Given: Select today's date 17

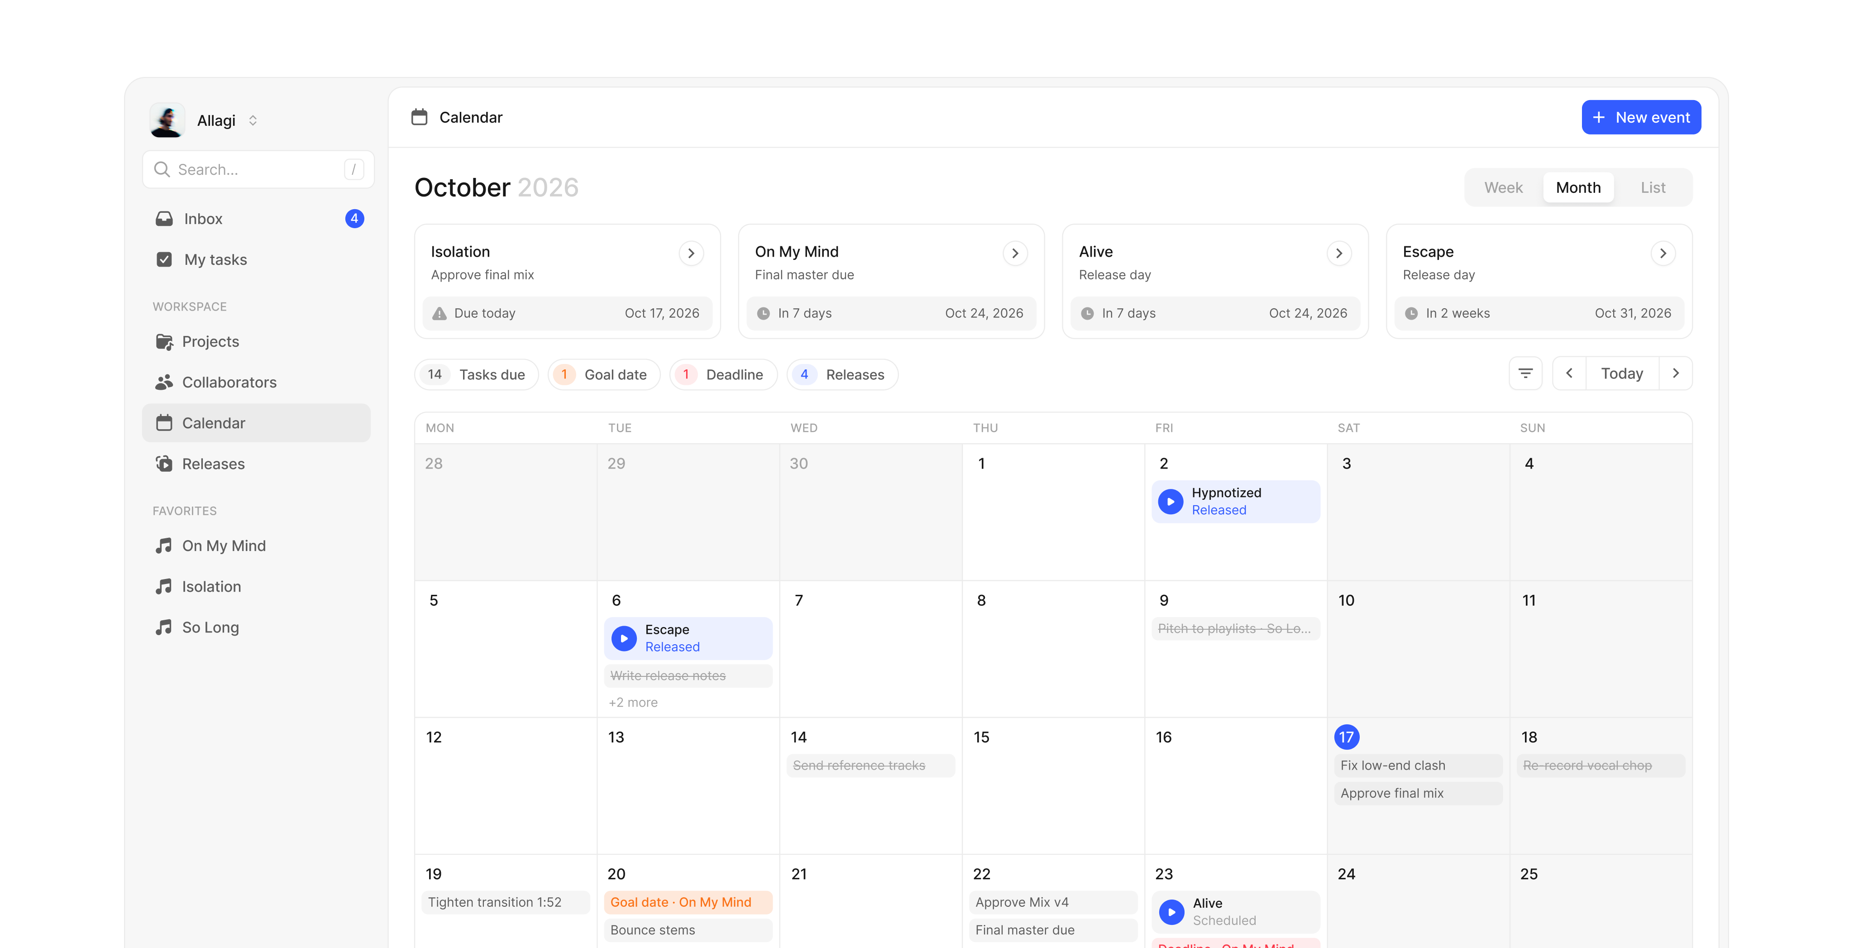Looking at the screenshot, I should tap(1347, 737).
